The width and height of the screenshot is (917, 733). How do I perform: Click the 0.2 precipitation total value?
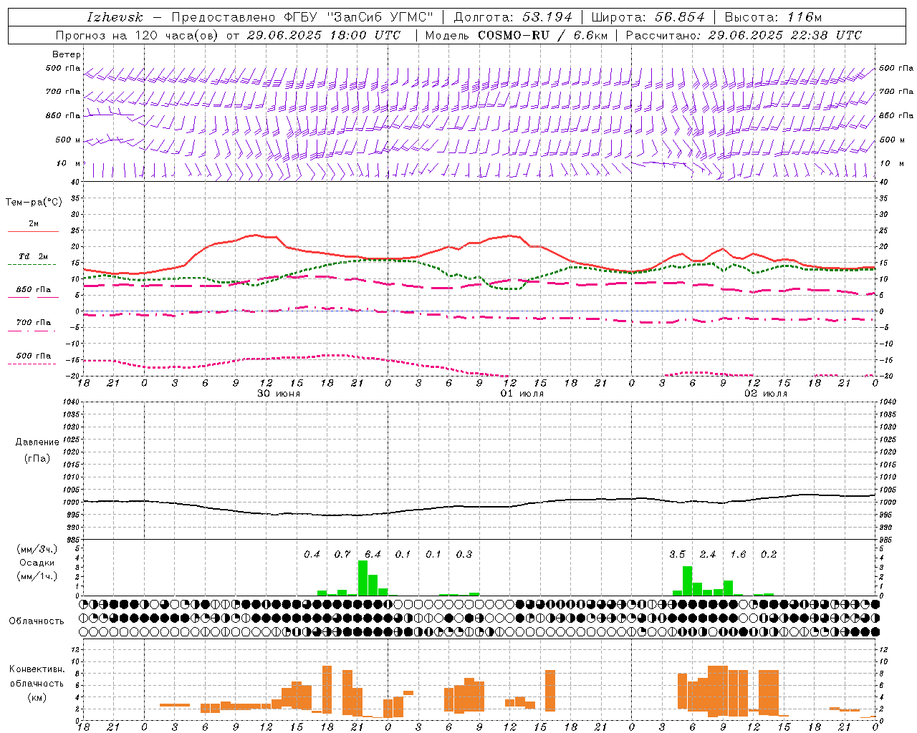(769, 554)
